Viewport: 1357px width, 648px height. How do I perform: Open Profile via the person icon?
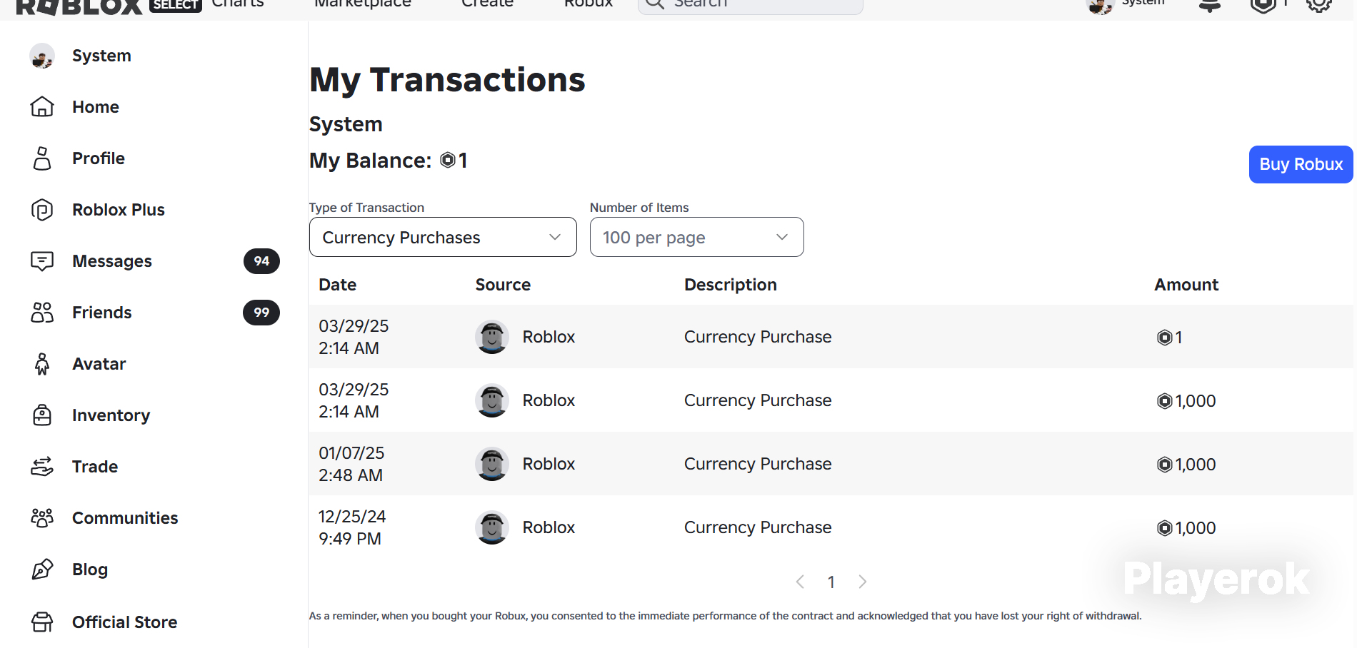42,158
